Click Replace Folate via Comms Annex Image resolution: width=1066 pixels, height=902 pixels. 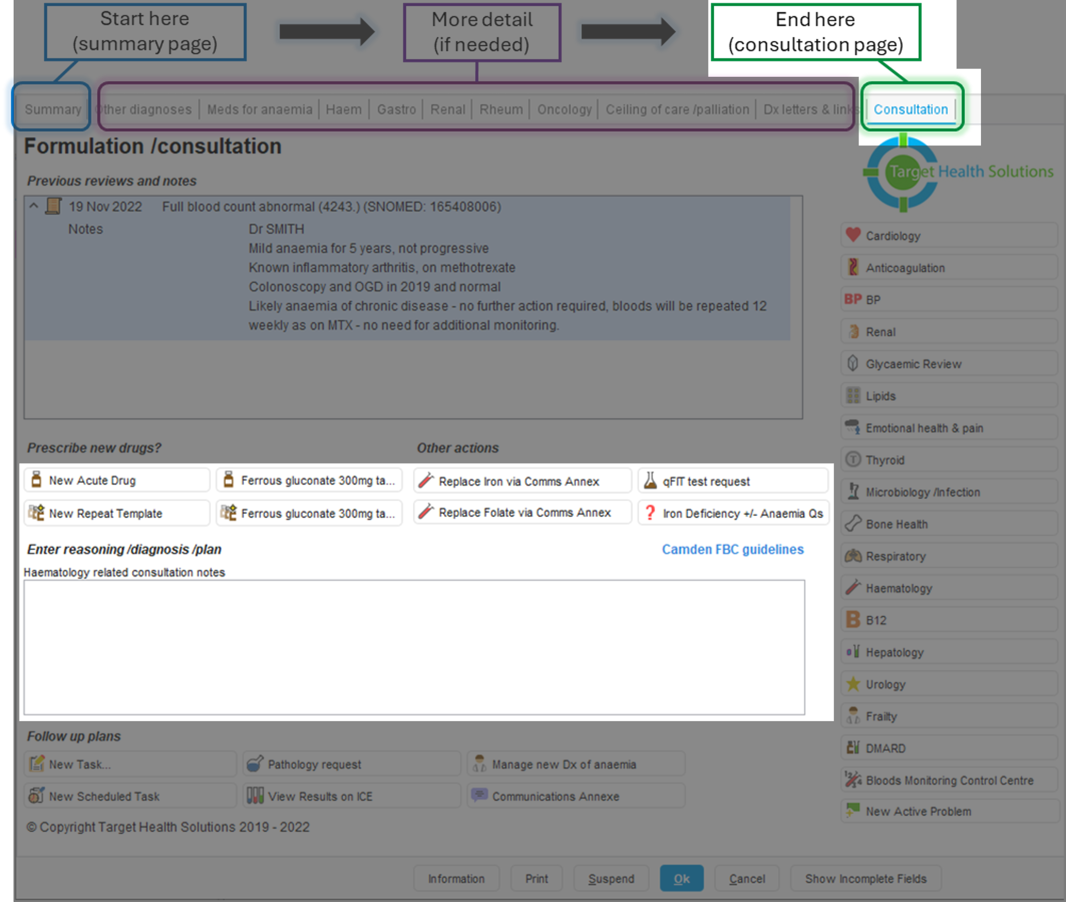pyautogui.click(x=521, y=512)
